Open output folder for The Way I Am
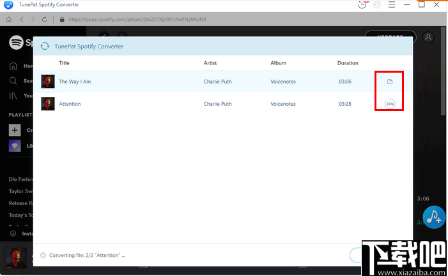 (390, 82)
